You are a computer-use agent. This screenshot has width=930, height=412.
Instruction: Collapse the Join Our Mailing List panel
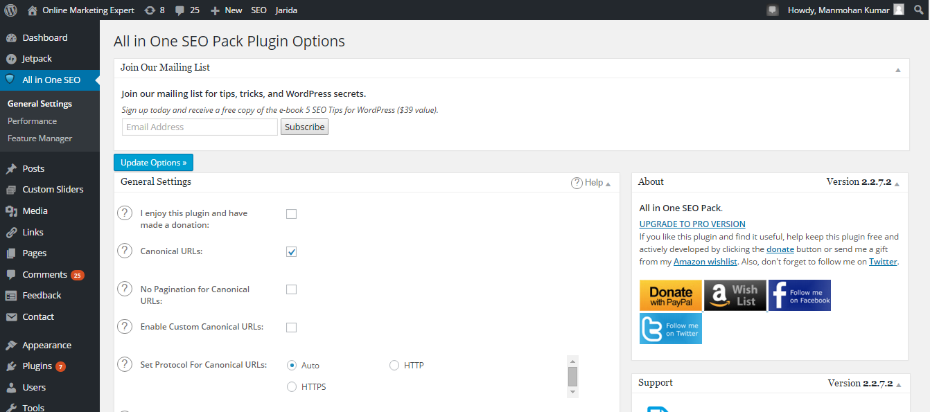coord(897,69)
